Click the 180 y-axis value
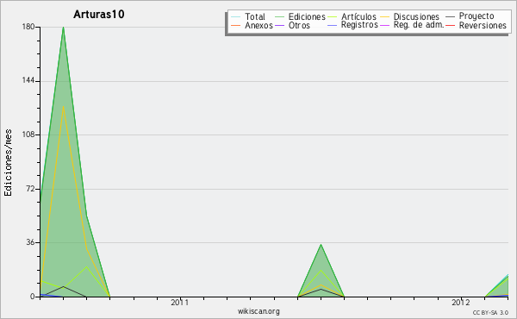The height and width of the screenshot is (319, 517). [28, 27]
